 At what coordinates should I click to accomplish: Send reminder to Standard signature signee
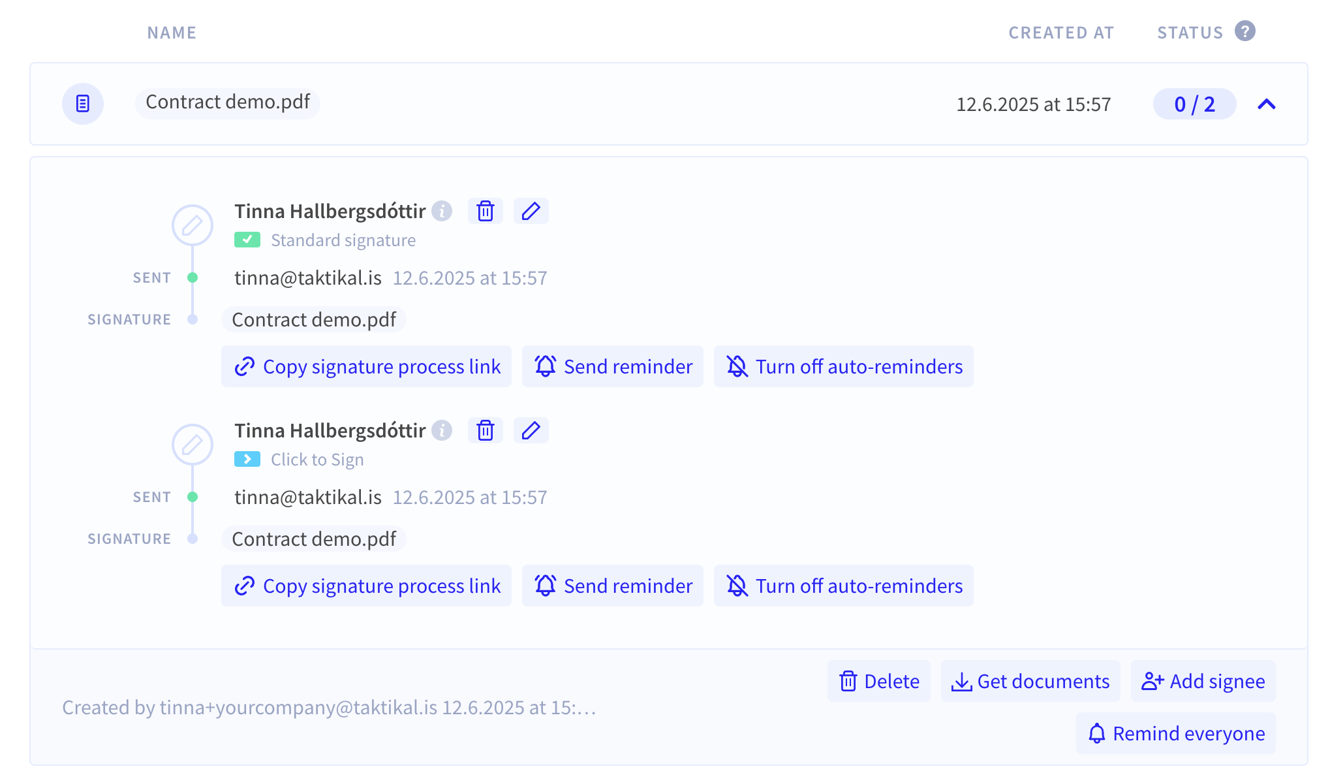click(613, 366)
